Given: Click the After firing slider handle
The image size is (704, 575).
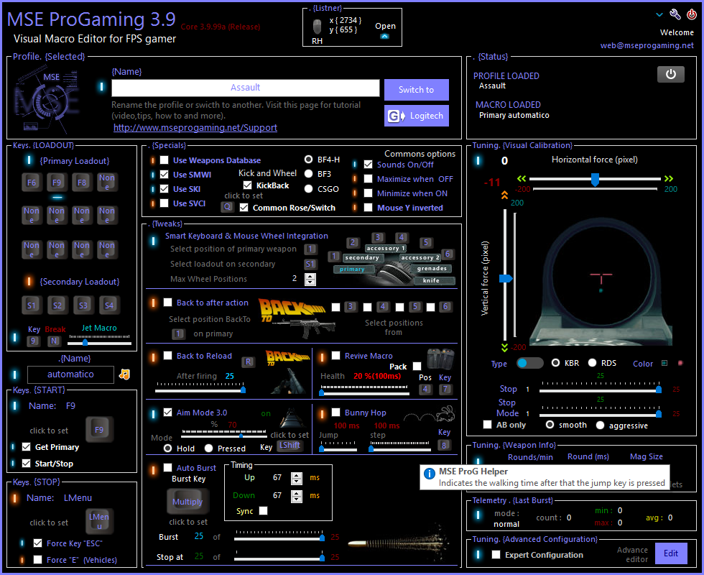Looking at the screenshot, I should pos(243,390).
